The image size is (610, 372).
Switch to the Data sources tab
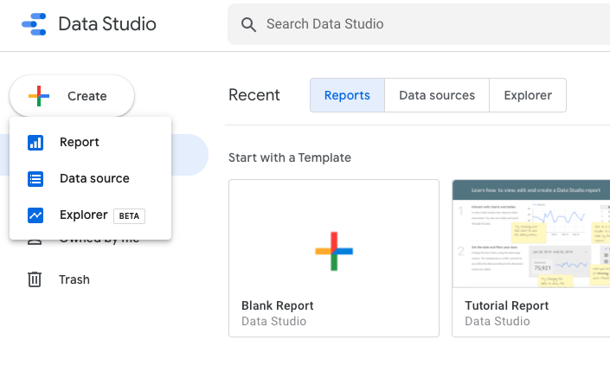437,95
